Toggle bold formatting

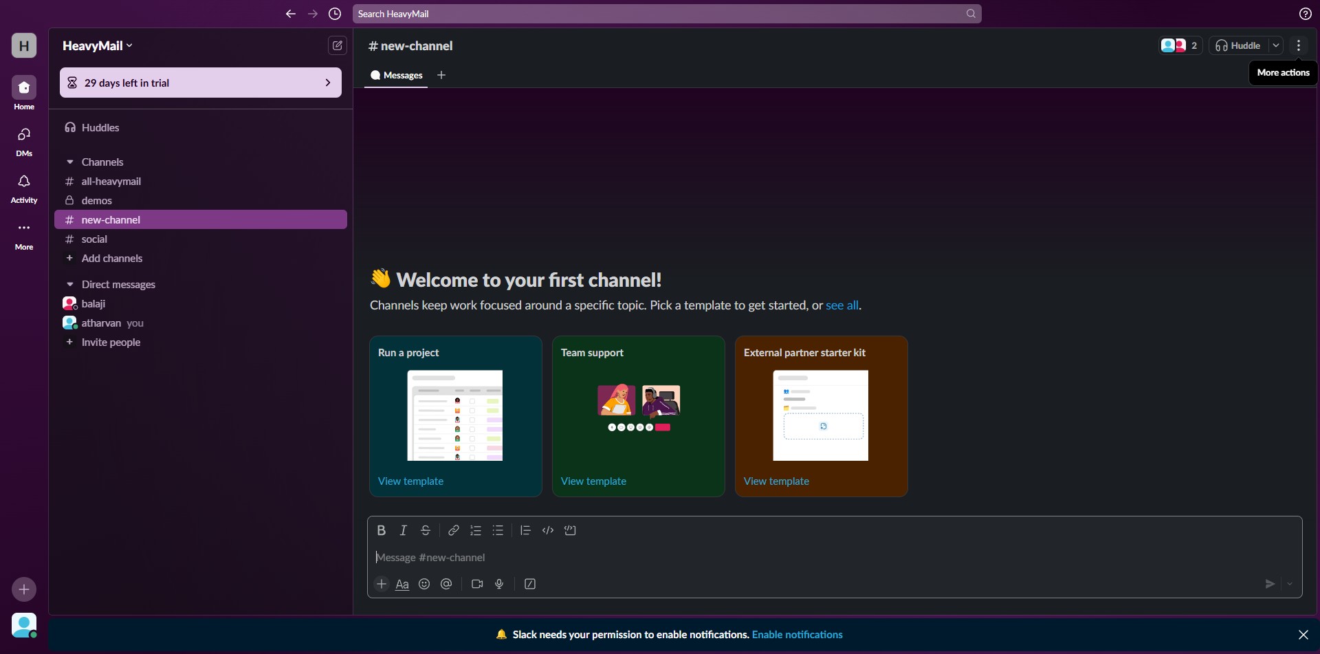click(x=381, y=530)
